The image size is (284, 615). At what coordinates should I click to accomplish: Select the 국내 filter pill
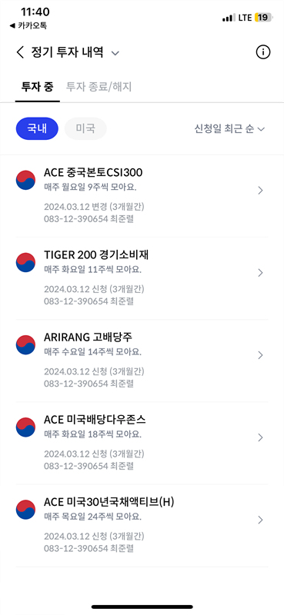[x=37, y=128]
